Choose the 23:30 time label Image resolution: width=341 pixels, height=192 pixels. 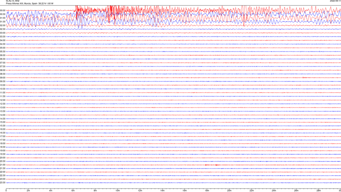click(2, 183)
